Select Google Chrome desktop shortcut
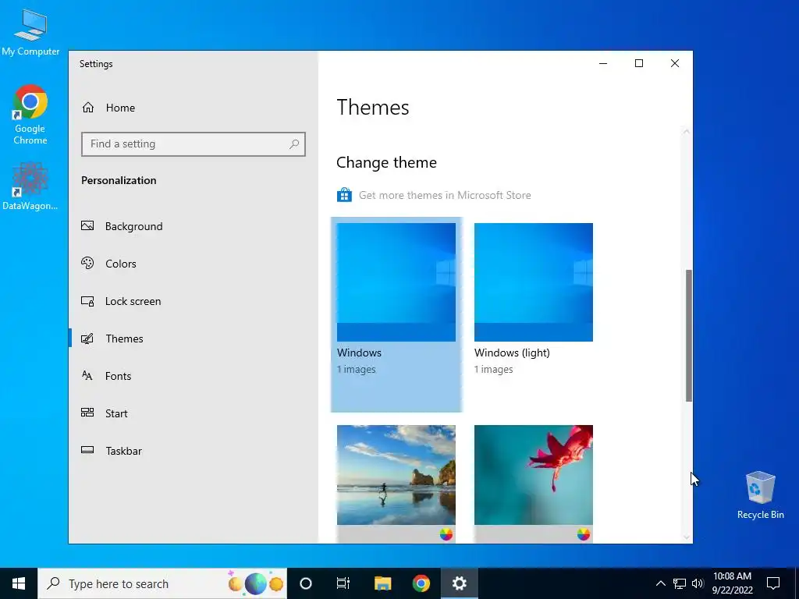799x599 pixels. [x=30, y=115]
